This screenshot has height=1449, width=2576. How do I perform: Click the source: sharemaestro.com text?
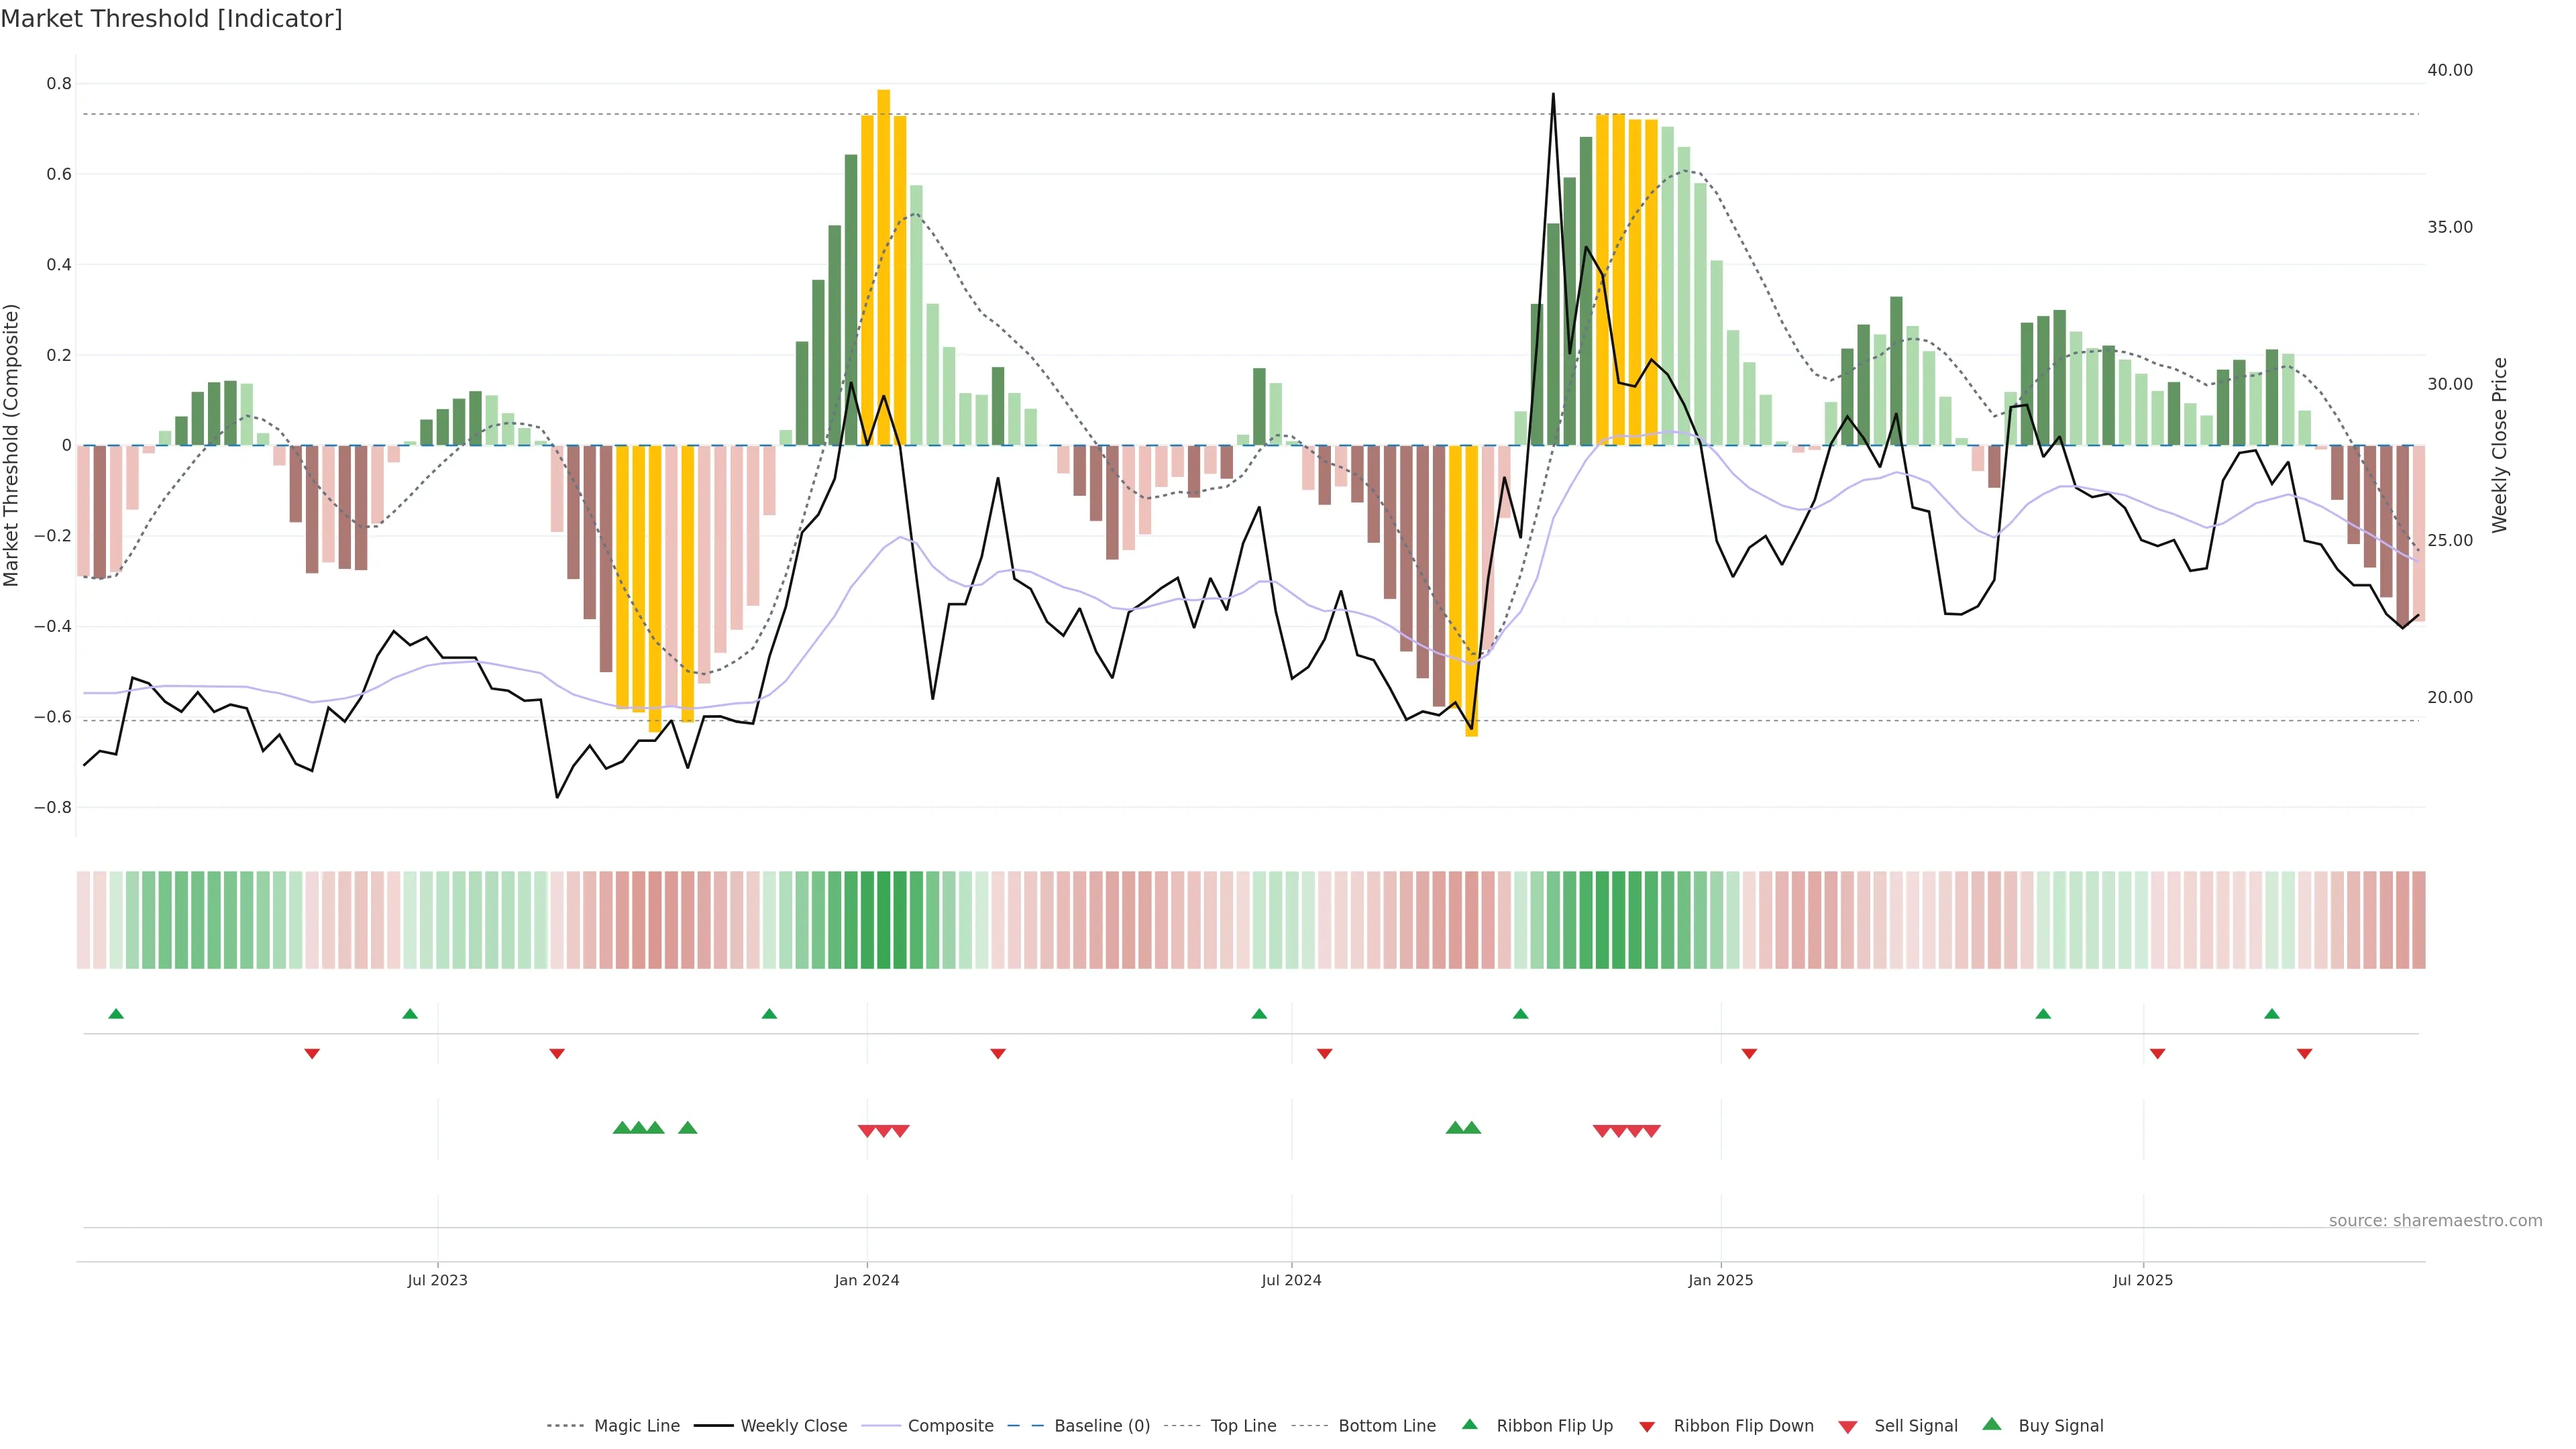(x=2435, y=1220)
